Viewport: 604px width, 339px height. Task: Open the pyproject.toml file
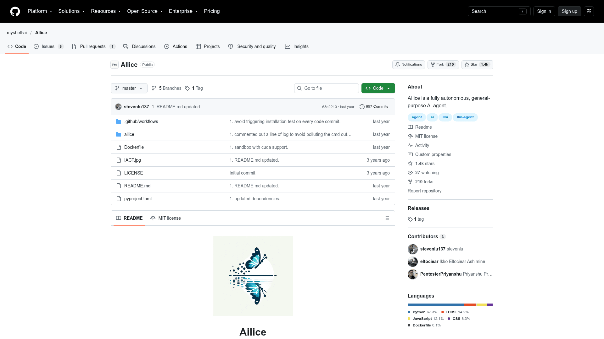[x=138, y=199]
